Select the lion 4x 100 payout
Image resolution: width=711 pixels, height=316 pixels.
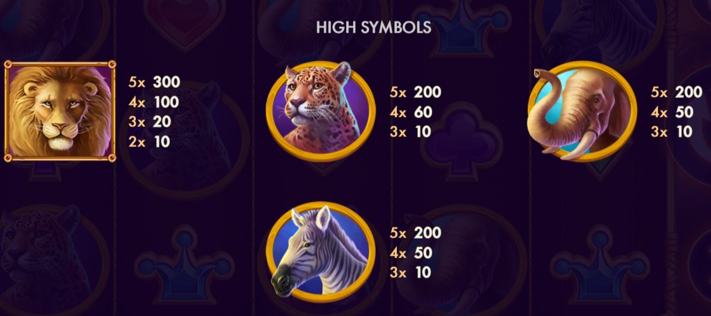click(x=154, y=102)
